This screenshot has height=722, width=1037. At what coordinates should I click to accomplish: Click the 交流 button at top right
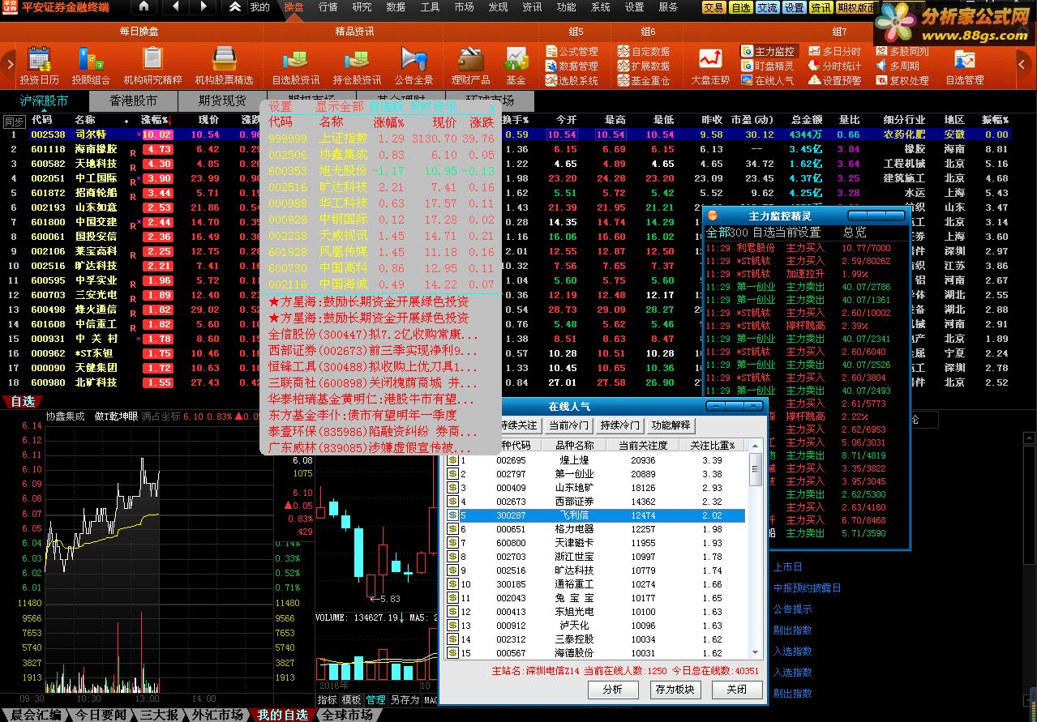click(x=767, y=8)
